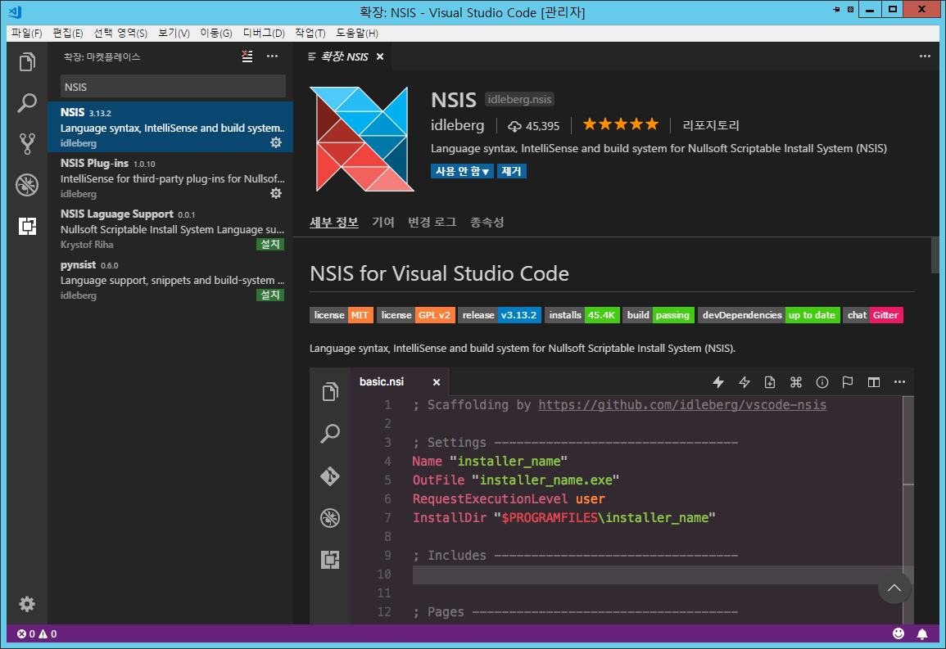Open the 작업(T) menu
This screenshot has height=649, width=946.
pyautogui.click(x=310, y=33)
